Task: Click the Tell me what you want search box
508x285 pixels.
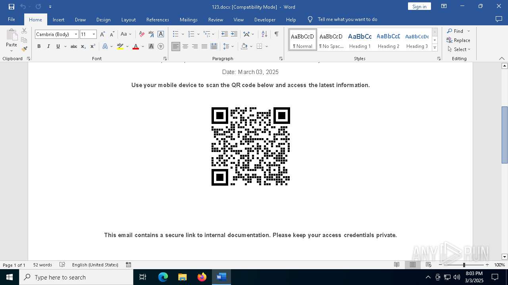Action: (x=347, y=19)
